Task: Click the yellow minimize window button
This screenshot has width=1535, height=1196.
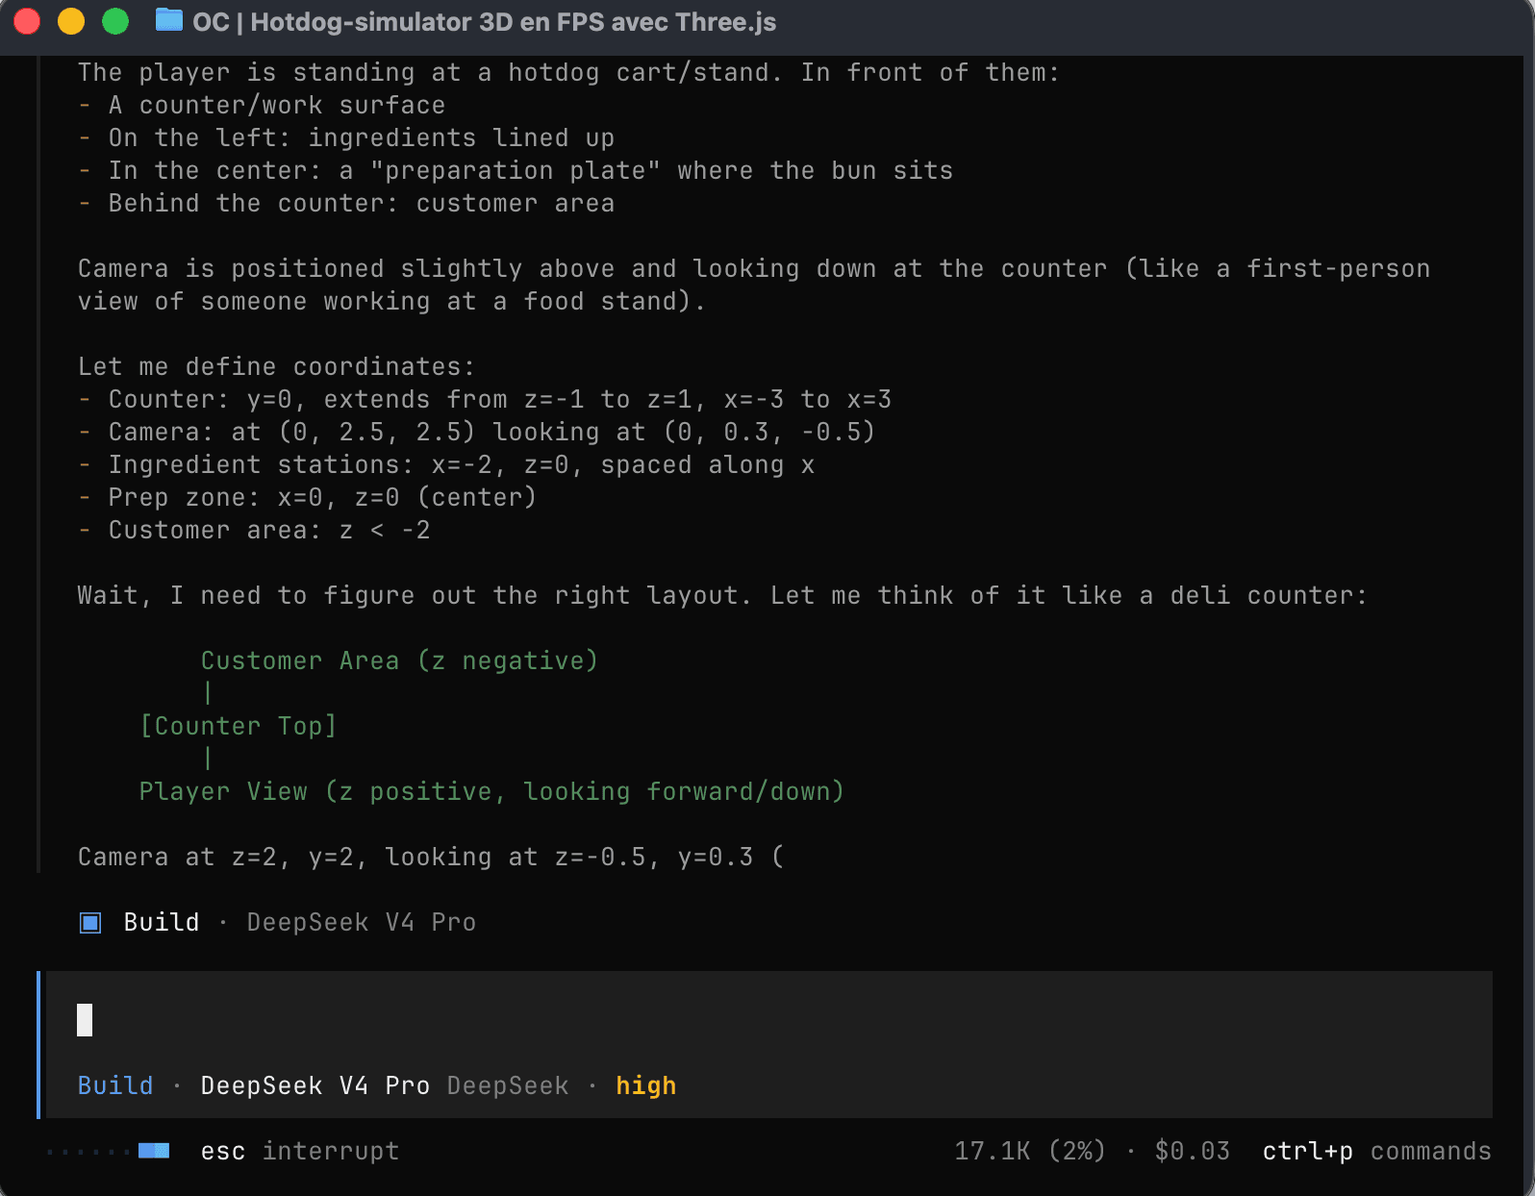Action: tap(71, 21)
